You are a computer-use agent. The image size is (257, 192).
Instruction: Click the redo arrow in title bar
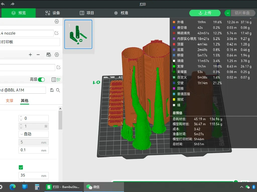[x=13, y=4]
